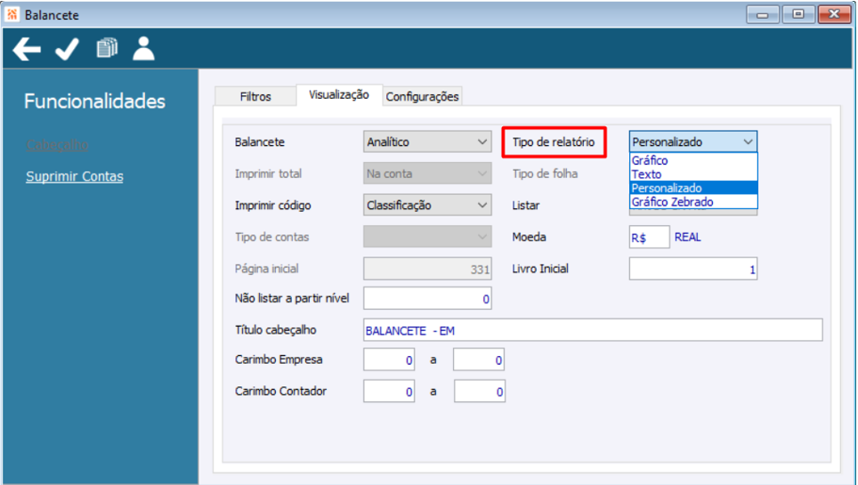
Task: Click the Balancete app icon in the title bar
Action: pos(12,14)
